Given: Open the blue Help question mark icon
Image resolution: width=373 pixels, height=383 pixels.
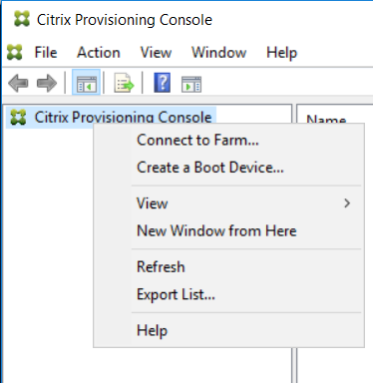Looking at the screenshot, I should (162, 83).
